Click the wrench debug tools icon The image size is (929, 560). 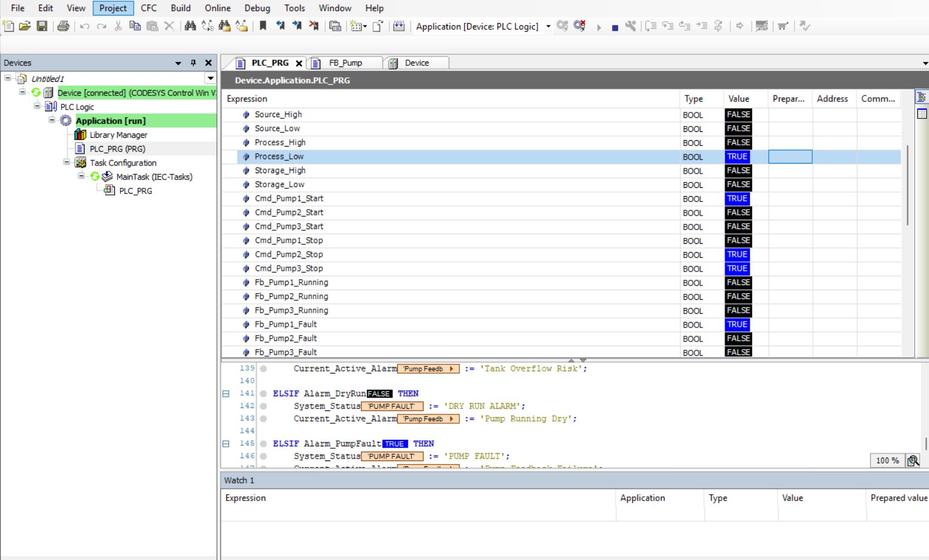[631, 26]
